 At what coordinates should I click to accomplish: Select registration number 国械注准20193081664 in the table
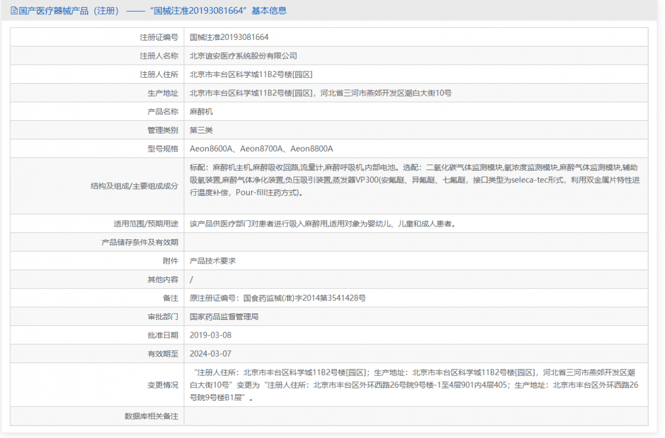coord(229,37)
